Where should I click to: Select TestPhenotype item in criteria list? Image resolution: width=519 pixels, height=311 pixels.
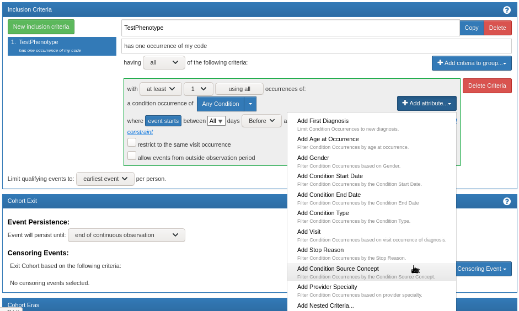(x=62, y=46)
